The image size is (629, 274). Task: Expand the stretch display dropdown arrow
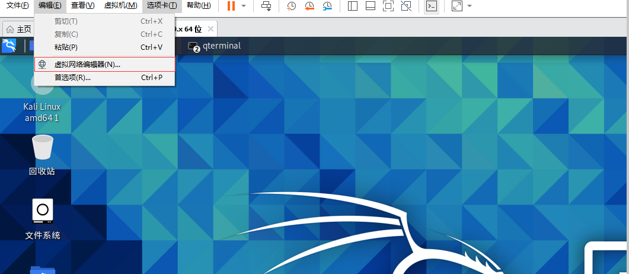470,6
